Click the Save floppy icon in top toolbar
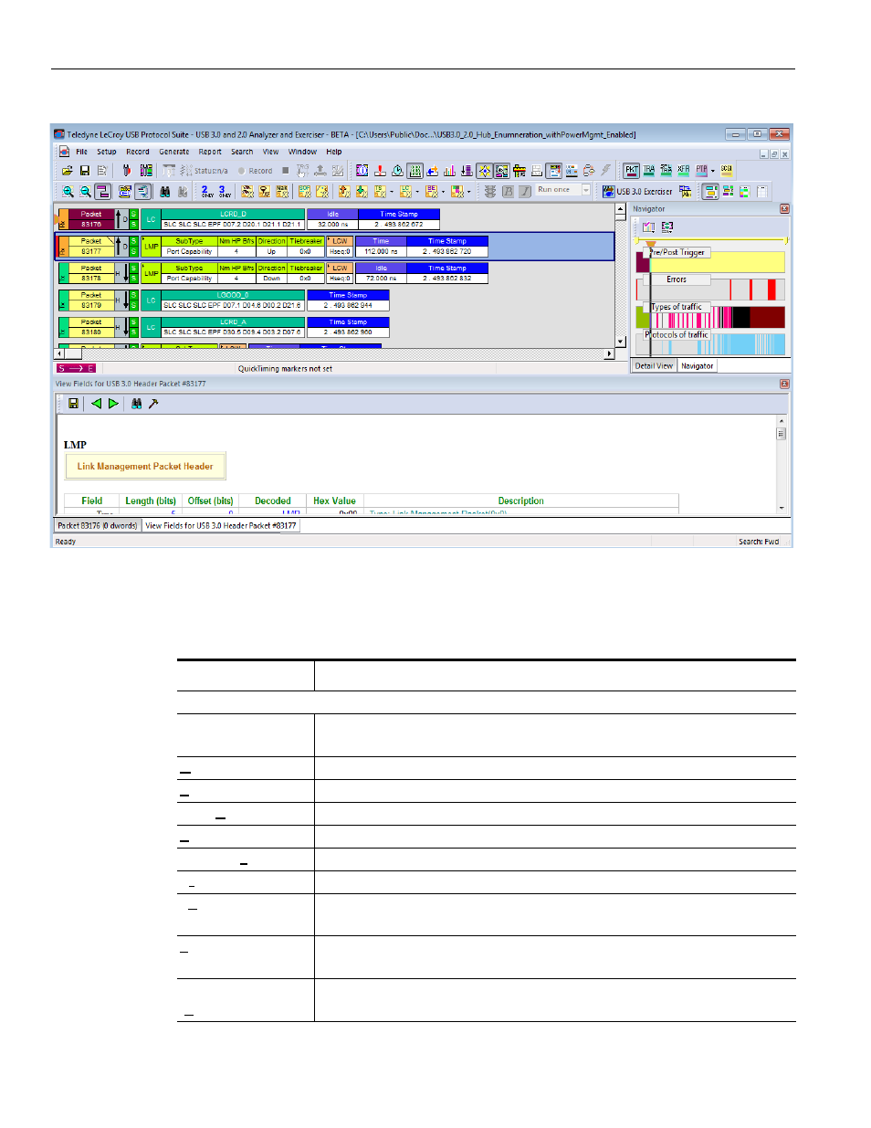The image size is (871, 1128). (85, 171)
